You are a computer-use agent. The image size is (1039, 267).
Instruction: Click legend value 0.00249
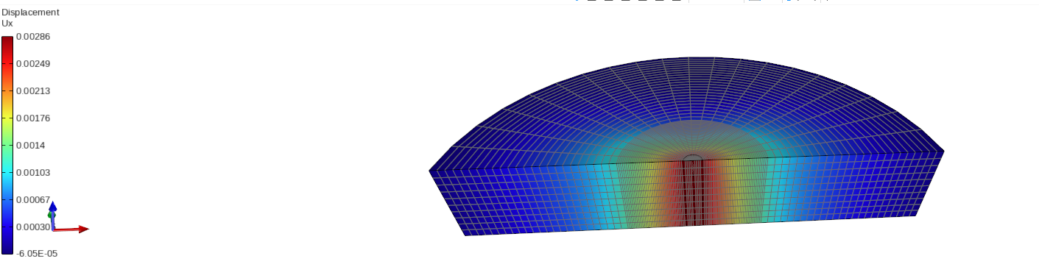(32, 64)
